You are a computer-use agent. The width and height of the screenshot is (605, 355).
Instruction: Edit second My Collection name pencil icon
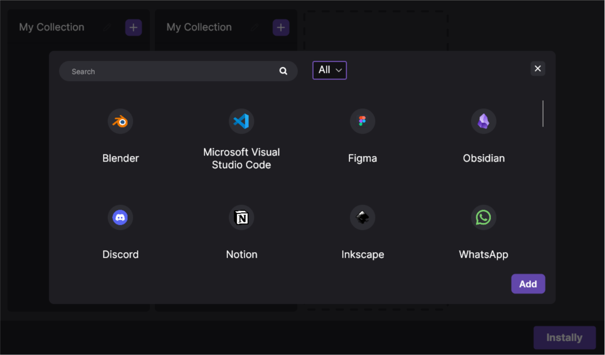point(255,27)
